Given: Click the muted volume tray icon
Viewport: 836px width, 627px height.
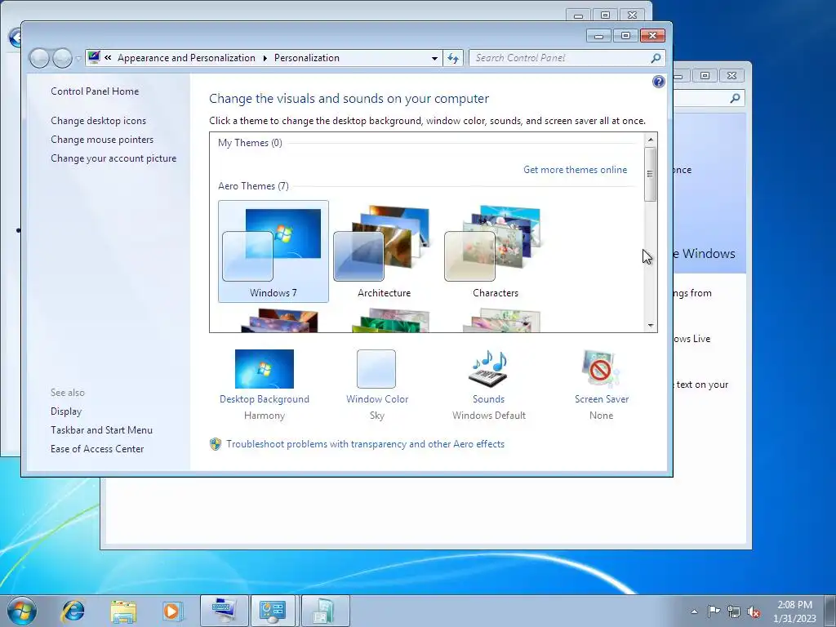Looking at the screenshot, I should (754, 611).
